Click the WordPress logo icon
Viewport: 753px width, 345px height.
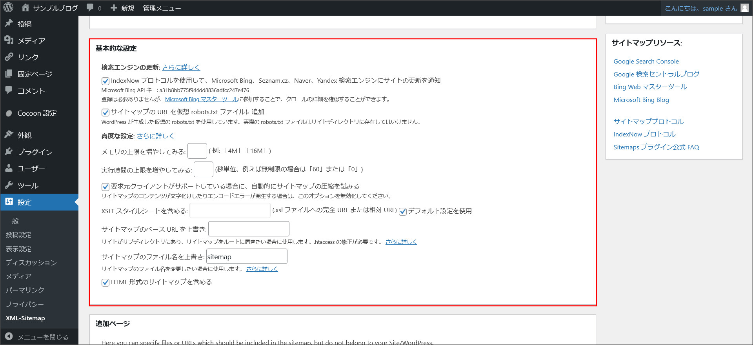(8, 7)
